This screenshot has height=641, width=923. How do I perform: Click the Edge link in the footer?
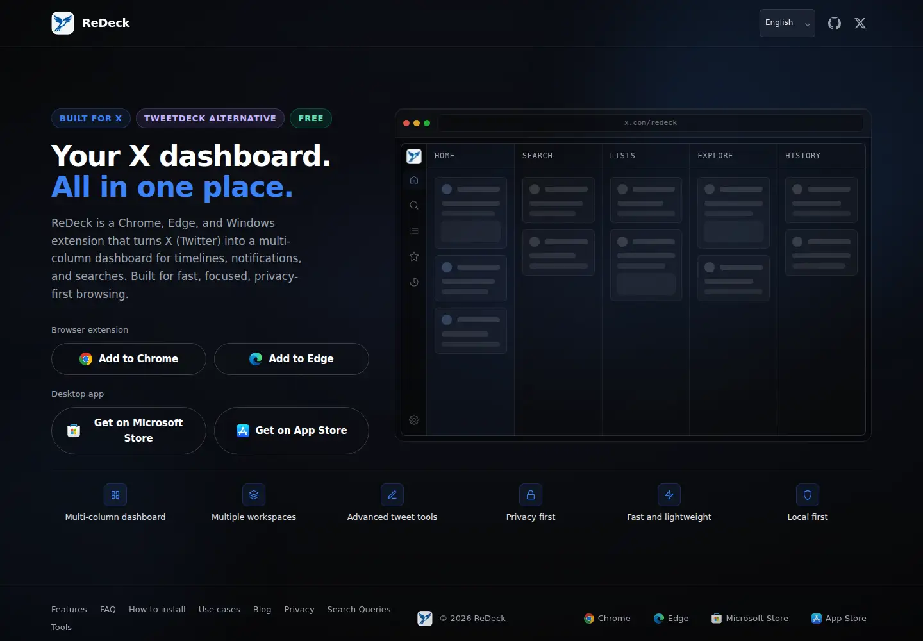[x=671, y=619]
